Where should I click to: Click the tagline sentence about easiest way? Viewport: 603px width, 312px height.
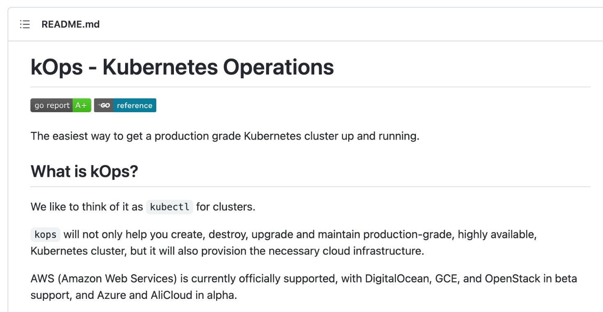[x=225, y=136]
